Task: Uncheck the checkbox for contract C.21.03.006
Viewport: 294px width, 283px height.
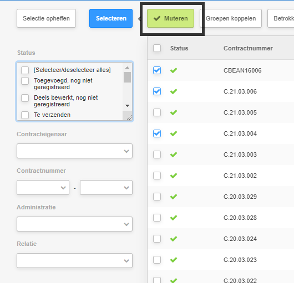Action: (157, 91)
